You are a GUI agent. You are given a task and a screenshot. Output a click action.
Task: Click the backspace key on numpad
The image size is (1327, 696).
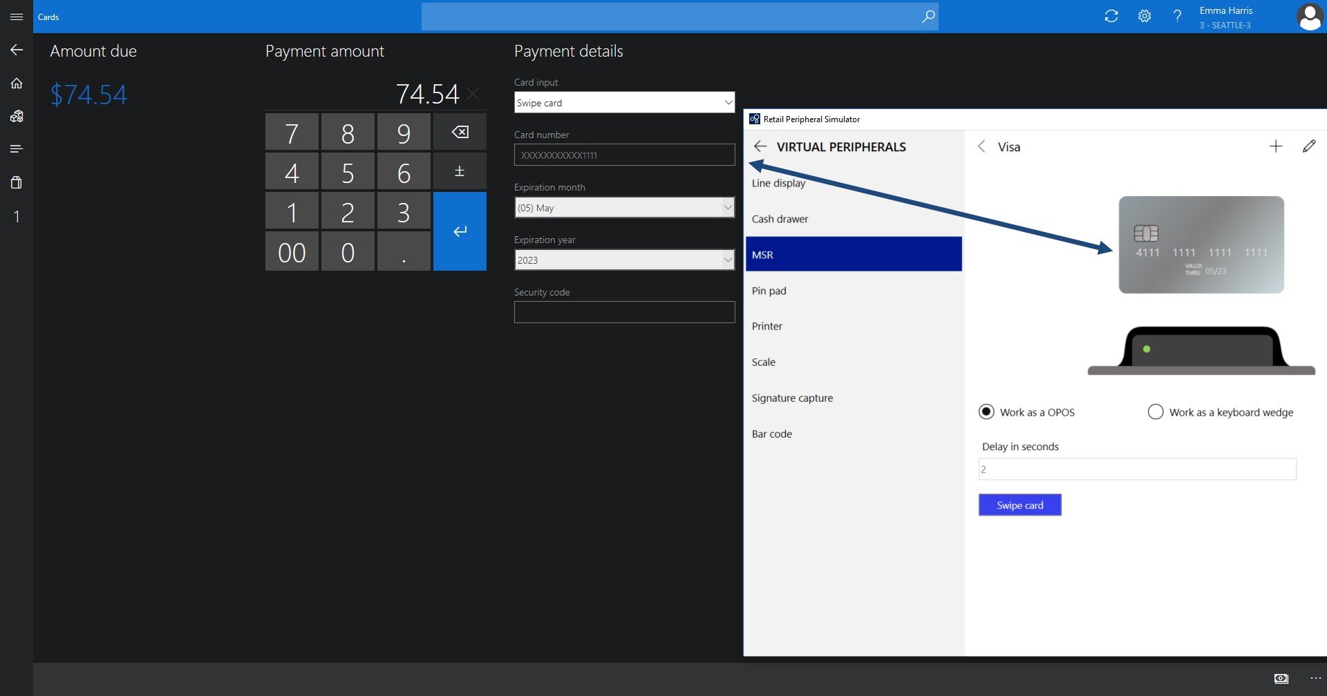pos(460,132)
